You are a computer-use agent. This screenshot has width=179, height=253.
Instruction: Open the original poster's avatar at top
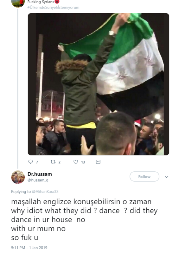pos(18,3)
